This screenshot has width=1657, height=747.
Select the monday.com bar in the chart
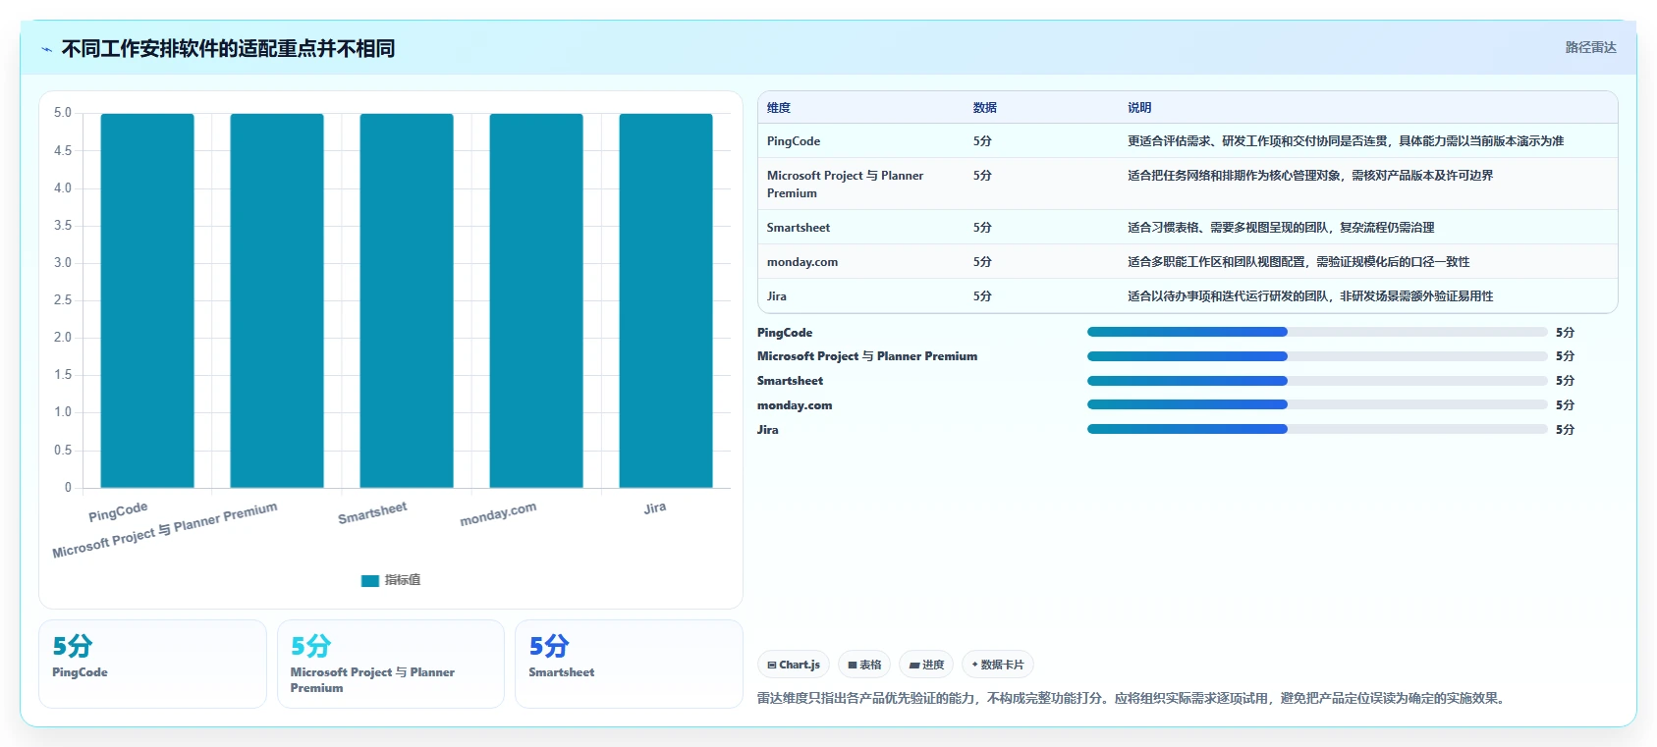click(536, 300)
